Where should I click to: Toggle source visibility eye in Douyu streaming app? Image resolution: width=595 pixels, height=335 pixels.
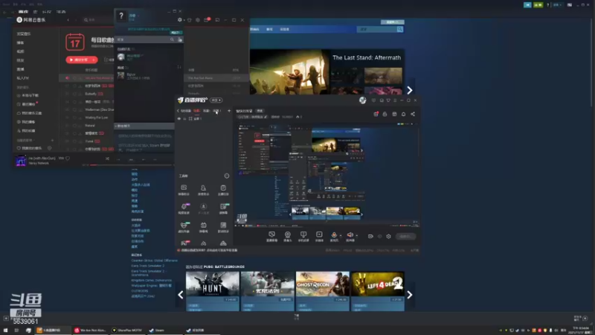179,119
